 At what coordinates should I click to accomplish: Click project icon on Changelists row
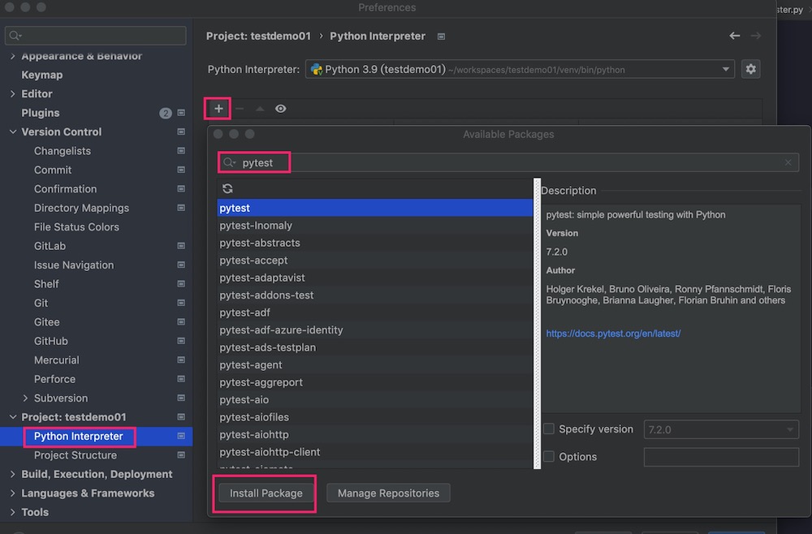click(x=181, y=151)
